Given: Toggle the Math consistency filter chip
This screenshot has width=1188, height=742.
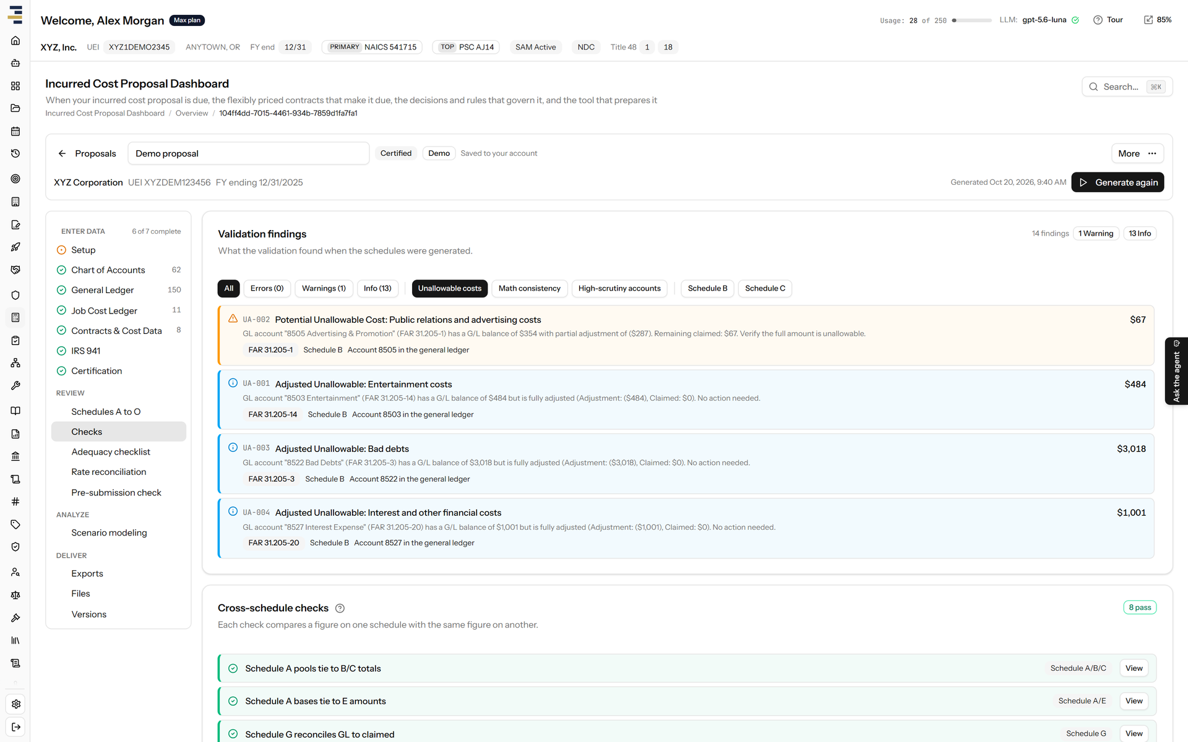Looking at the screenshot, I should tap(529, 289).
